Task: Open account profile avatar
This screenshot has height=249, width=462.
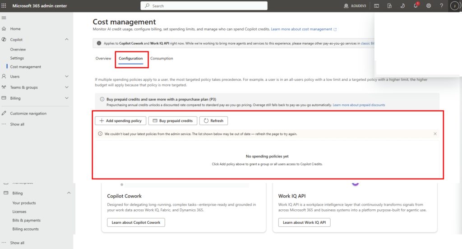Action: [454, 6]
